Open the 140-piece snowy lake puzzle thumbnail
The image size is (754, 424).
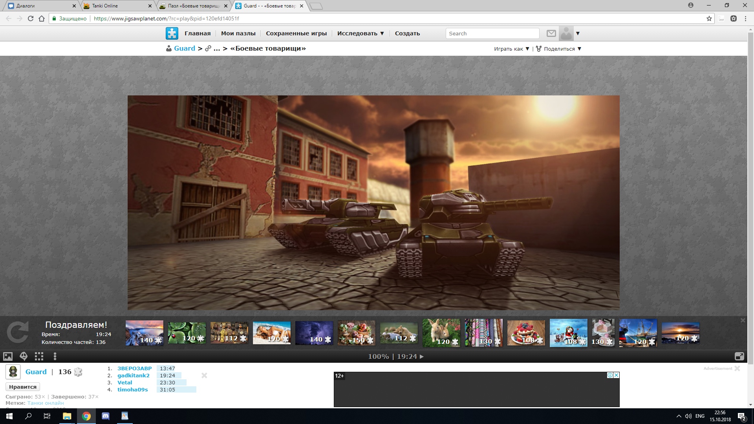(145, 333)
